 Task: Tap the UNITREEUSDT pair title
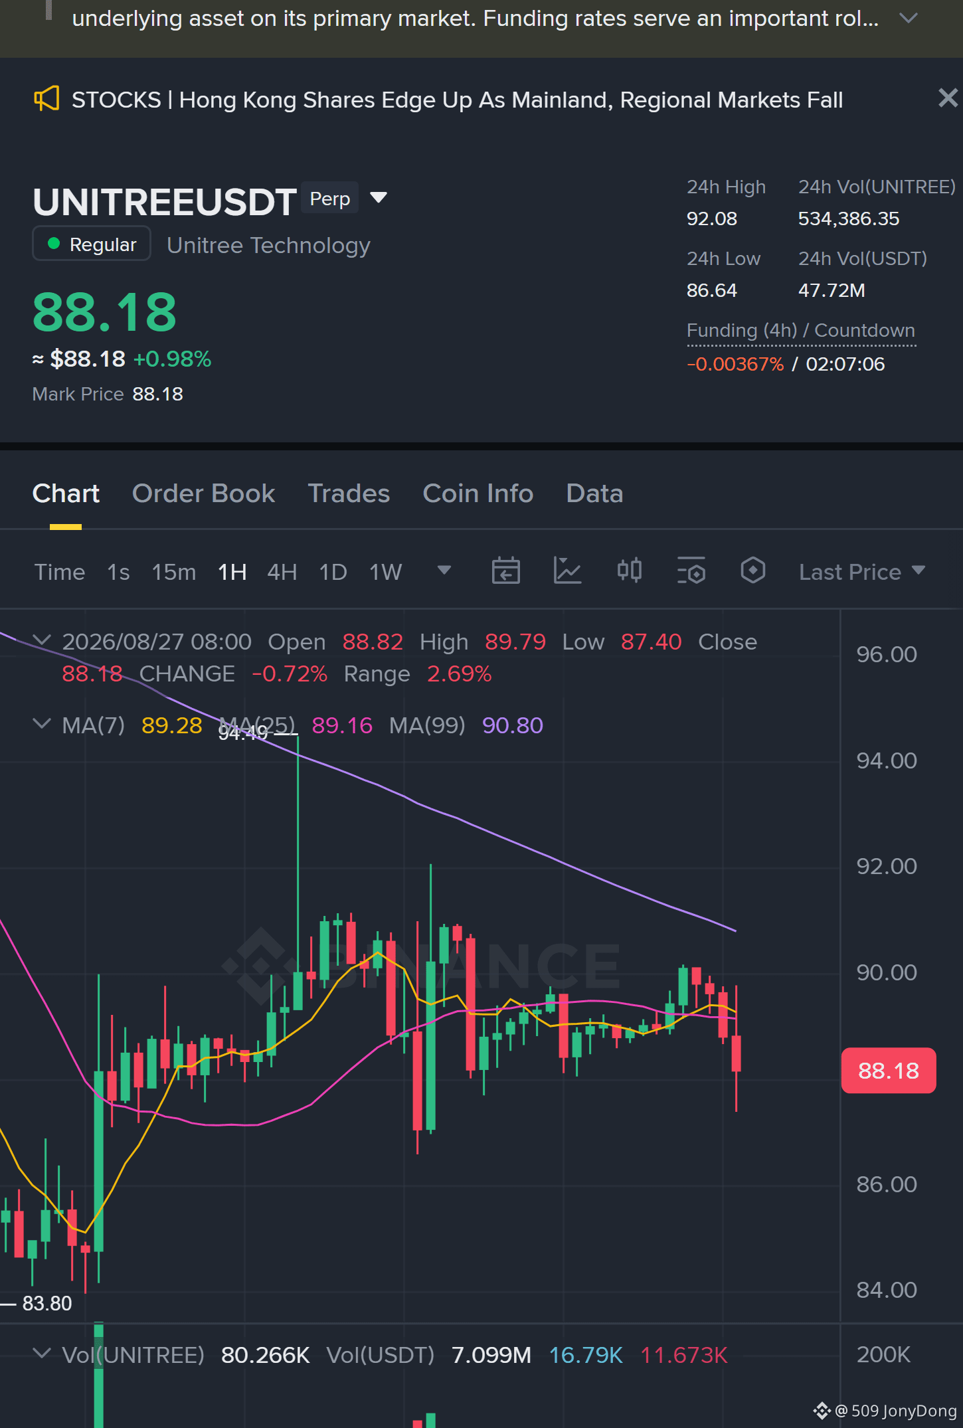(x=164, y=202)
